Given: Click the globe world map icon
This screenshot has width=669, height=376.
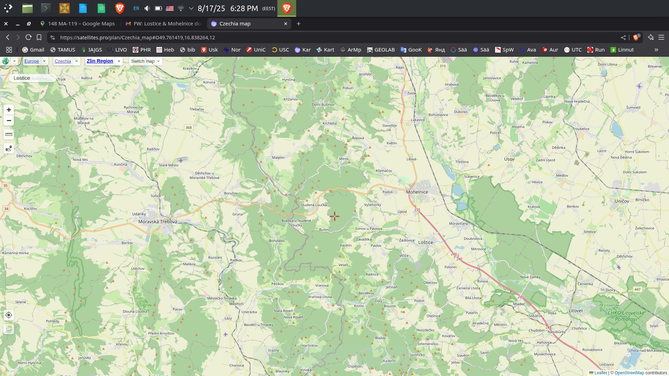Looking at the screenshot, I should pyautogui.click(x=6, y=61).
